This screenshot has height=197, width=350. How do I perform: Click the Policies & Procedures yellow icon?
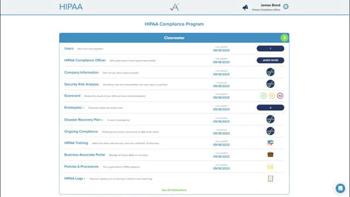pyautogui.click(x=270, y=166)
